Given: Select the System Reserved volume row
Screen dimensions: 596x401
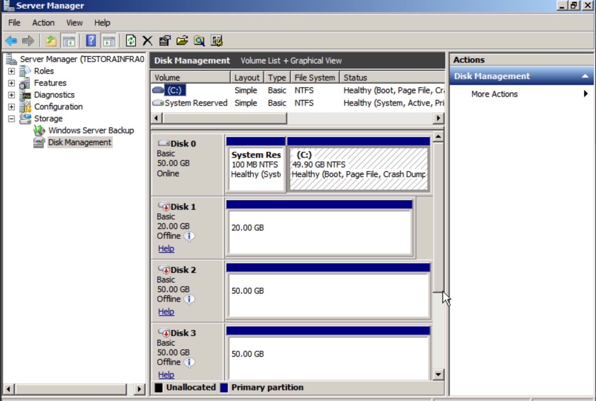Looking at the screenshot, I should (298, 103).
